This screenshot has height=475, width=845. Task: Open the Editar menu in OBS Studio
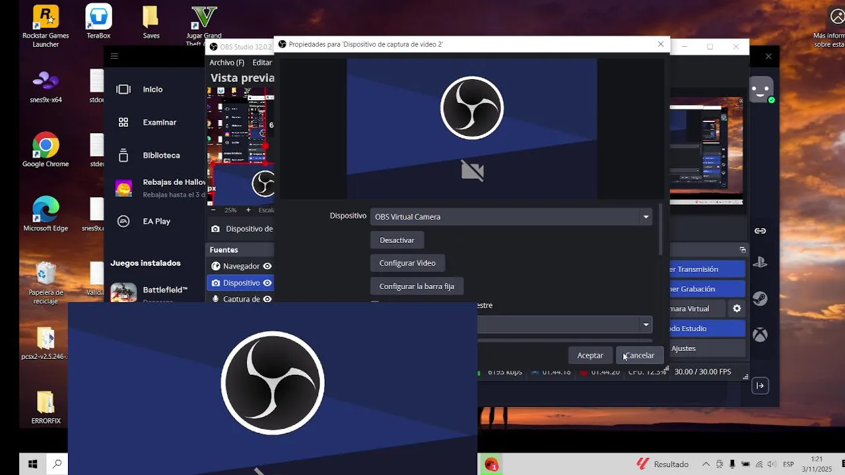coord(262,62)
